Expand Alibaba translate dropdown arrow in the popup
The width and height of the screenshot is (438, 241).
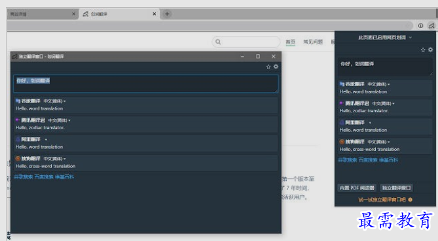370,123
